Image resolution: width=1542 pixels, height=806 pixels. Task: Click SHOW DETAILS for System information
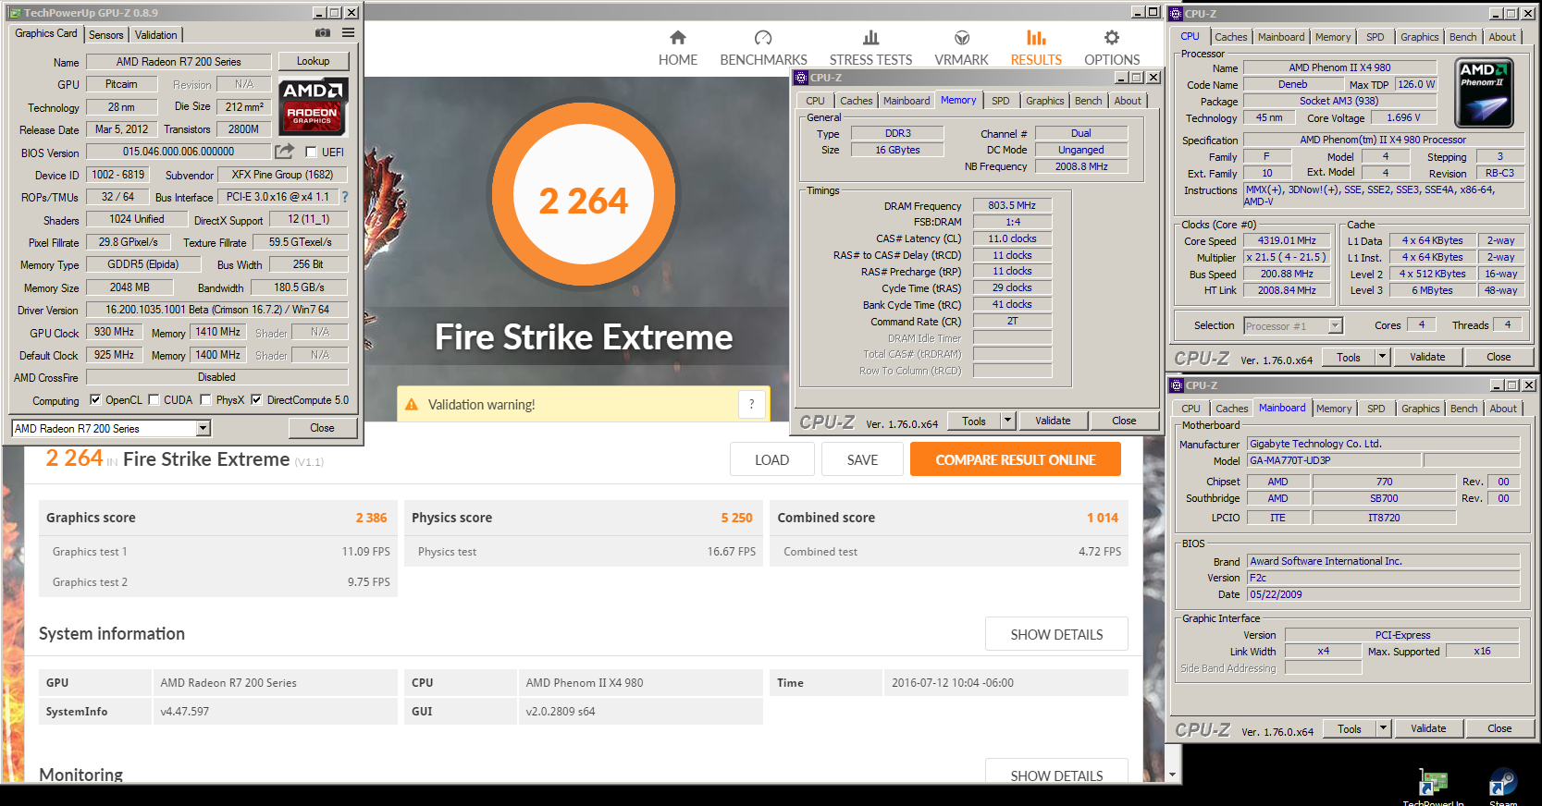point(1056,634)
